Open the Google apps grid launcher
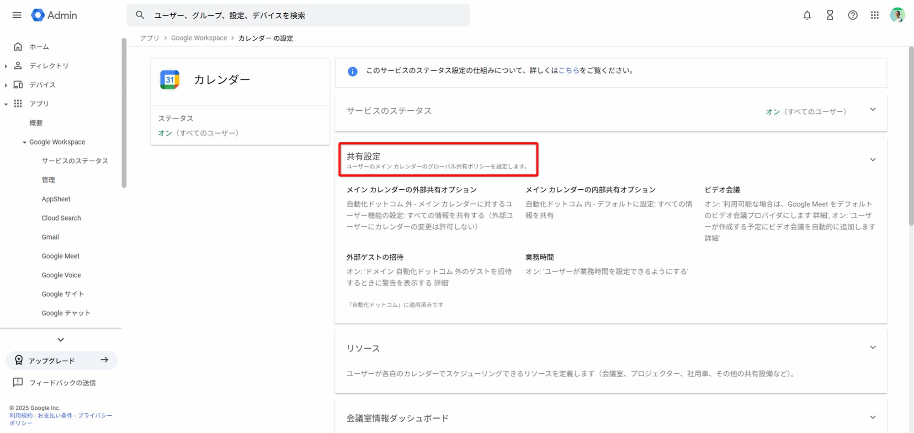This screenshot has width=914, height=433. tap(875, 15)
